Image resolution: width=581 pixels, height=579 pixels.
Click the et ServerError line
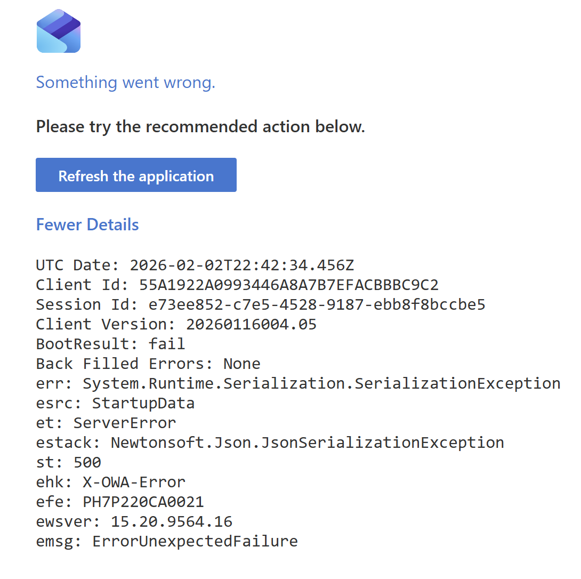(106, 423)
